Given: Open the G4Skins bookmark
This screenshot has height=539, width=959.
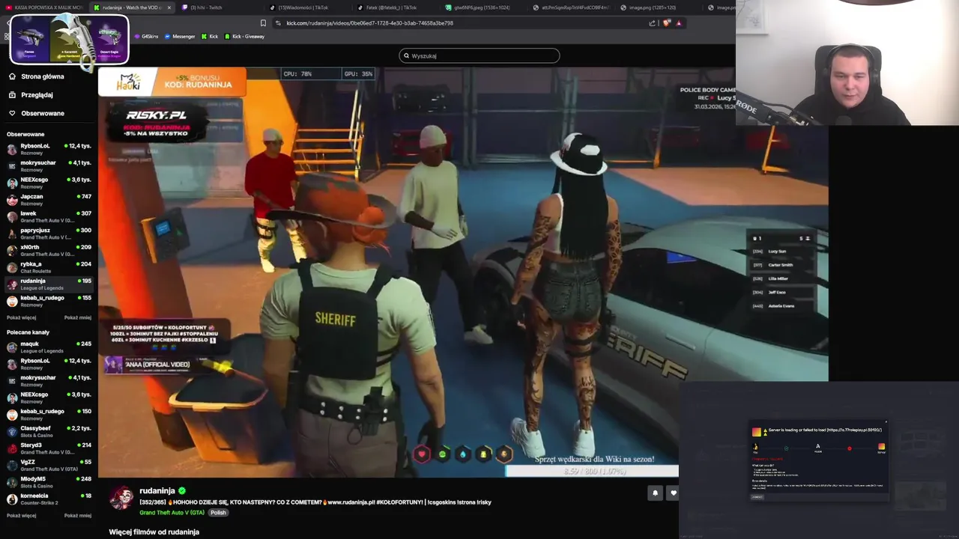Looking at the screenshot, I should [x=146, y=36].
